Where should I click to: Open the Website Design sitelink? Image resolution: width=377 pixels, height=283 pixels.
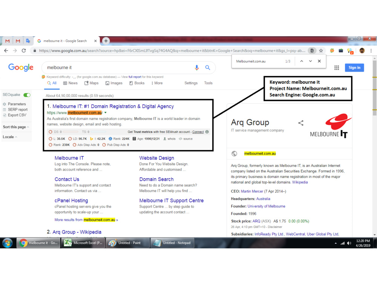[x=156, y=158]
